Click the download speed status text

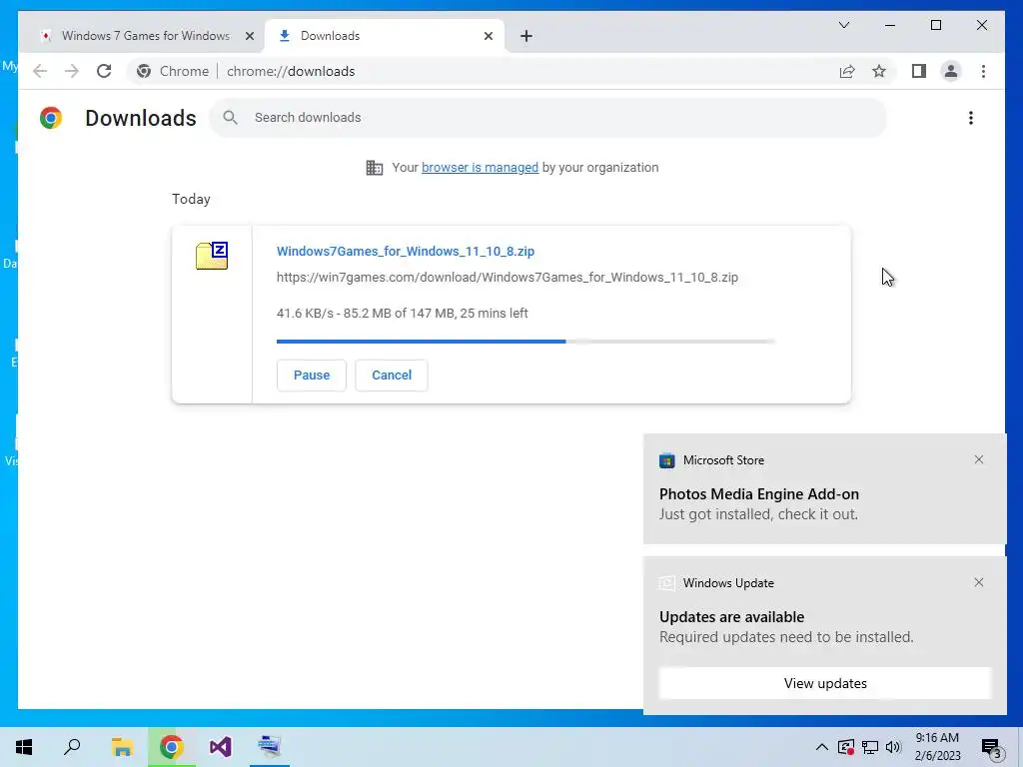point(402,313)
